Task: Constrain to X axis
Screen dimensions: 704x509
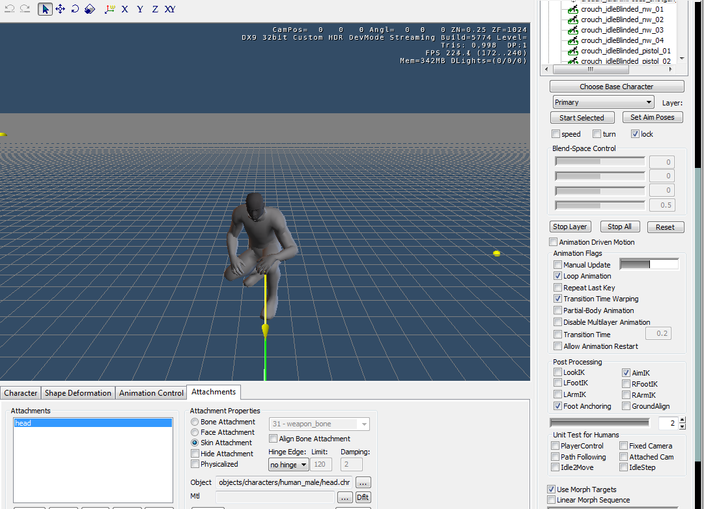Action: tap(125, 9)
